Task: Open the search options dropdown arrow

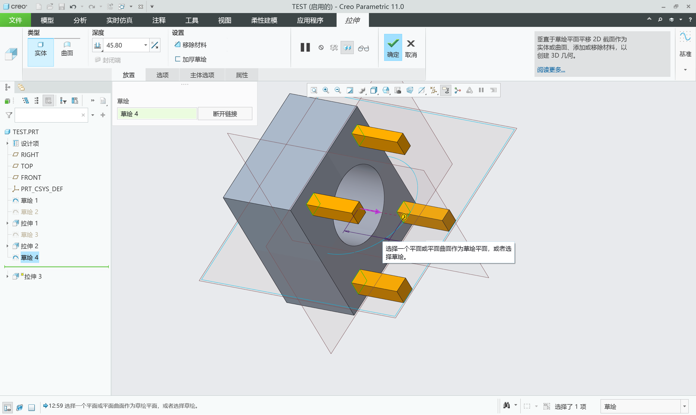Action: tap(93, 115)
